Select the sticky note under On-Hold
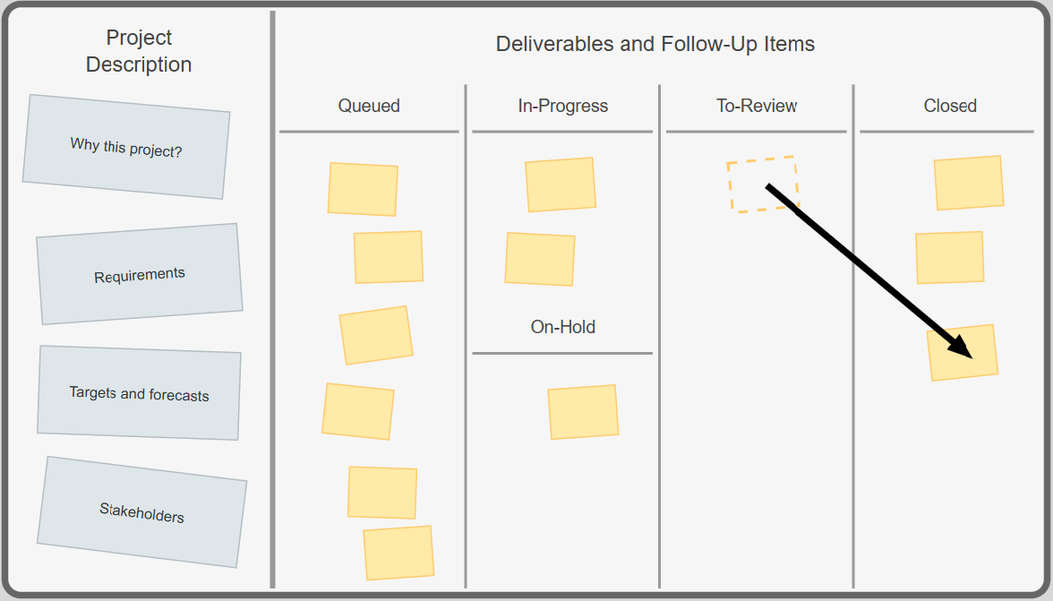 click(583, 412)
